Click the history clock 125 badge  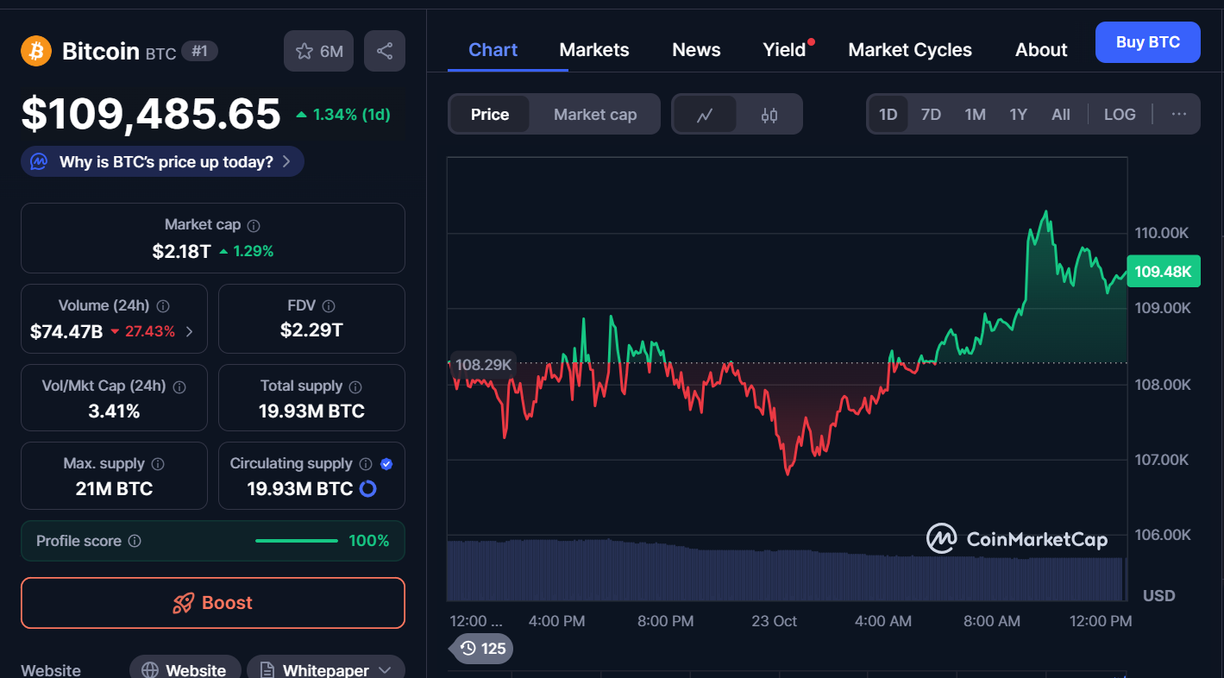481,648
